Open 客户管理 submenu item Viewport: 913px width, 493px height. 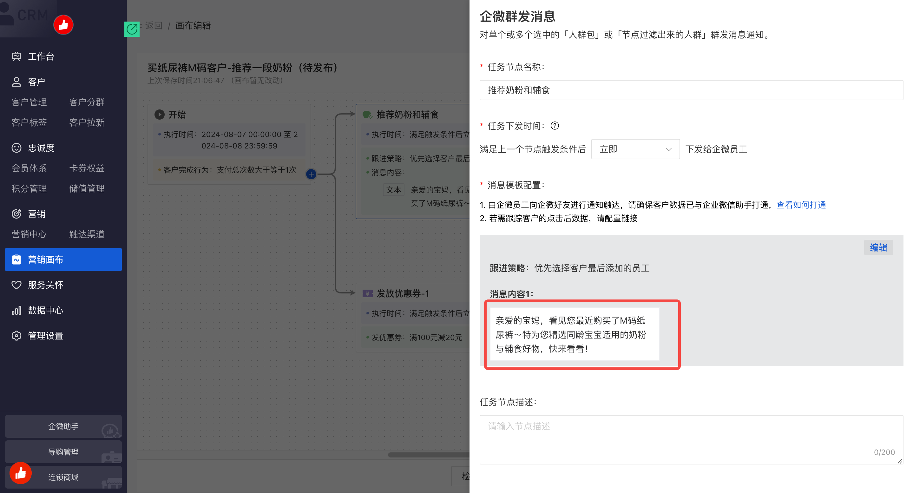click(29, 102)
